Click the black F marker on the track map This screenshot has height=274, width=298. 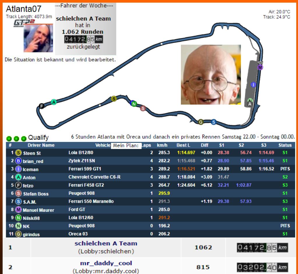click(42, 106)
